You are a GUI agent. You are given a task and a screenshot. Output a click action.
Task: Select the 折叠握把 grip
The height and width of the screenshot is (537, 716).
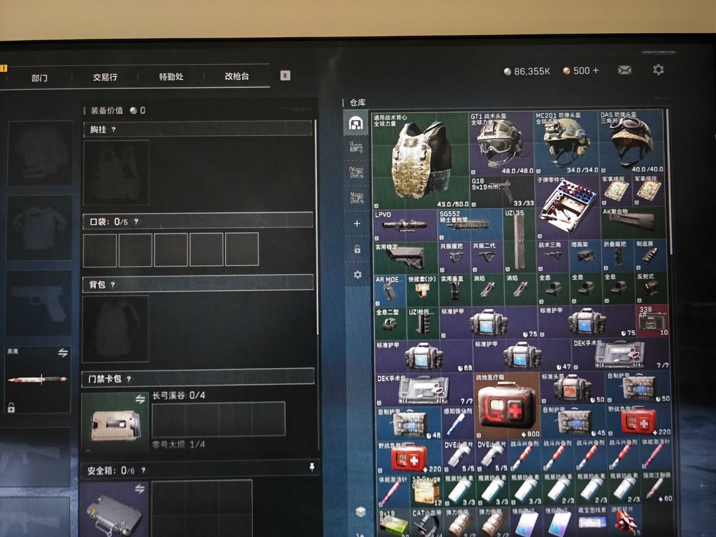pos(619,255)
